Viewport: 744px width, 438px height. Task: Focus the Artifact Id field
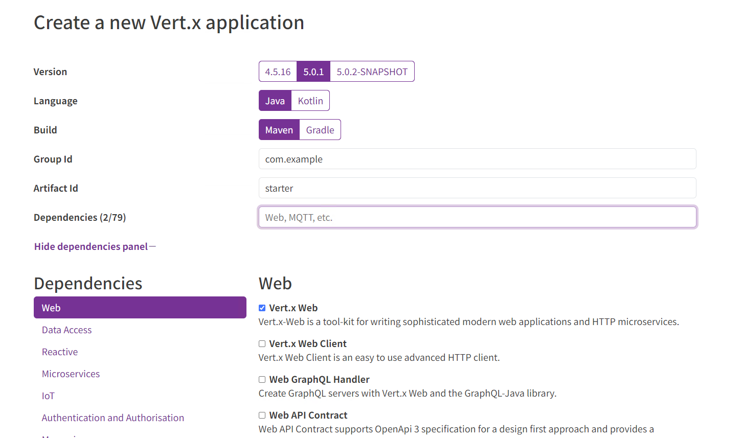pos(478,188)
